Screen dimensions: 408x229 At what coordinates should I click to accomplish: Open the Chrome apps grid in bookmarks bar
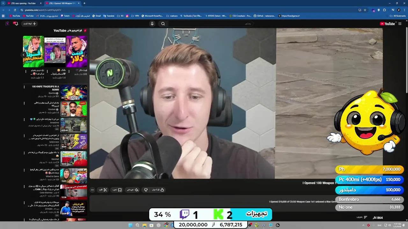[3, 16]
